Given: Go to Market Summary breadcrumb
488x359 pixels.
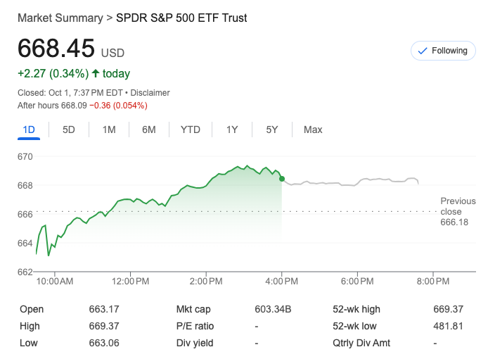Looking at the screenshot, I should tap(60, 18).
